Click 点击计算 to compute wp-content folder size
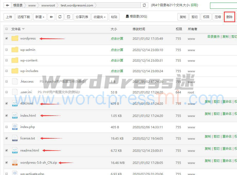This screenshot has height=175, width=237. [x=117, y=60]
